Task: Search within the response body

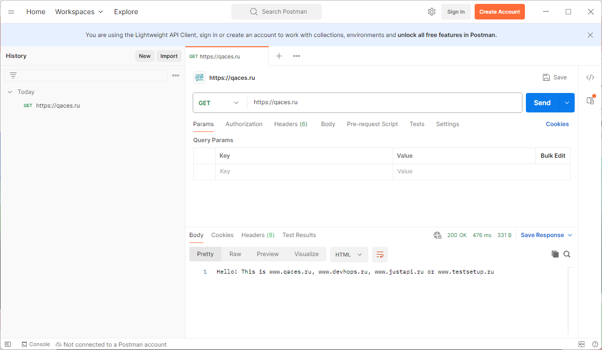Action: pyautogui.click(x=567, y=254)
